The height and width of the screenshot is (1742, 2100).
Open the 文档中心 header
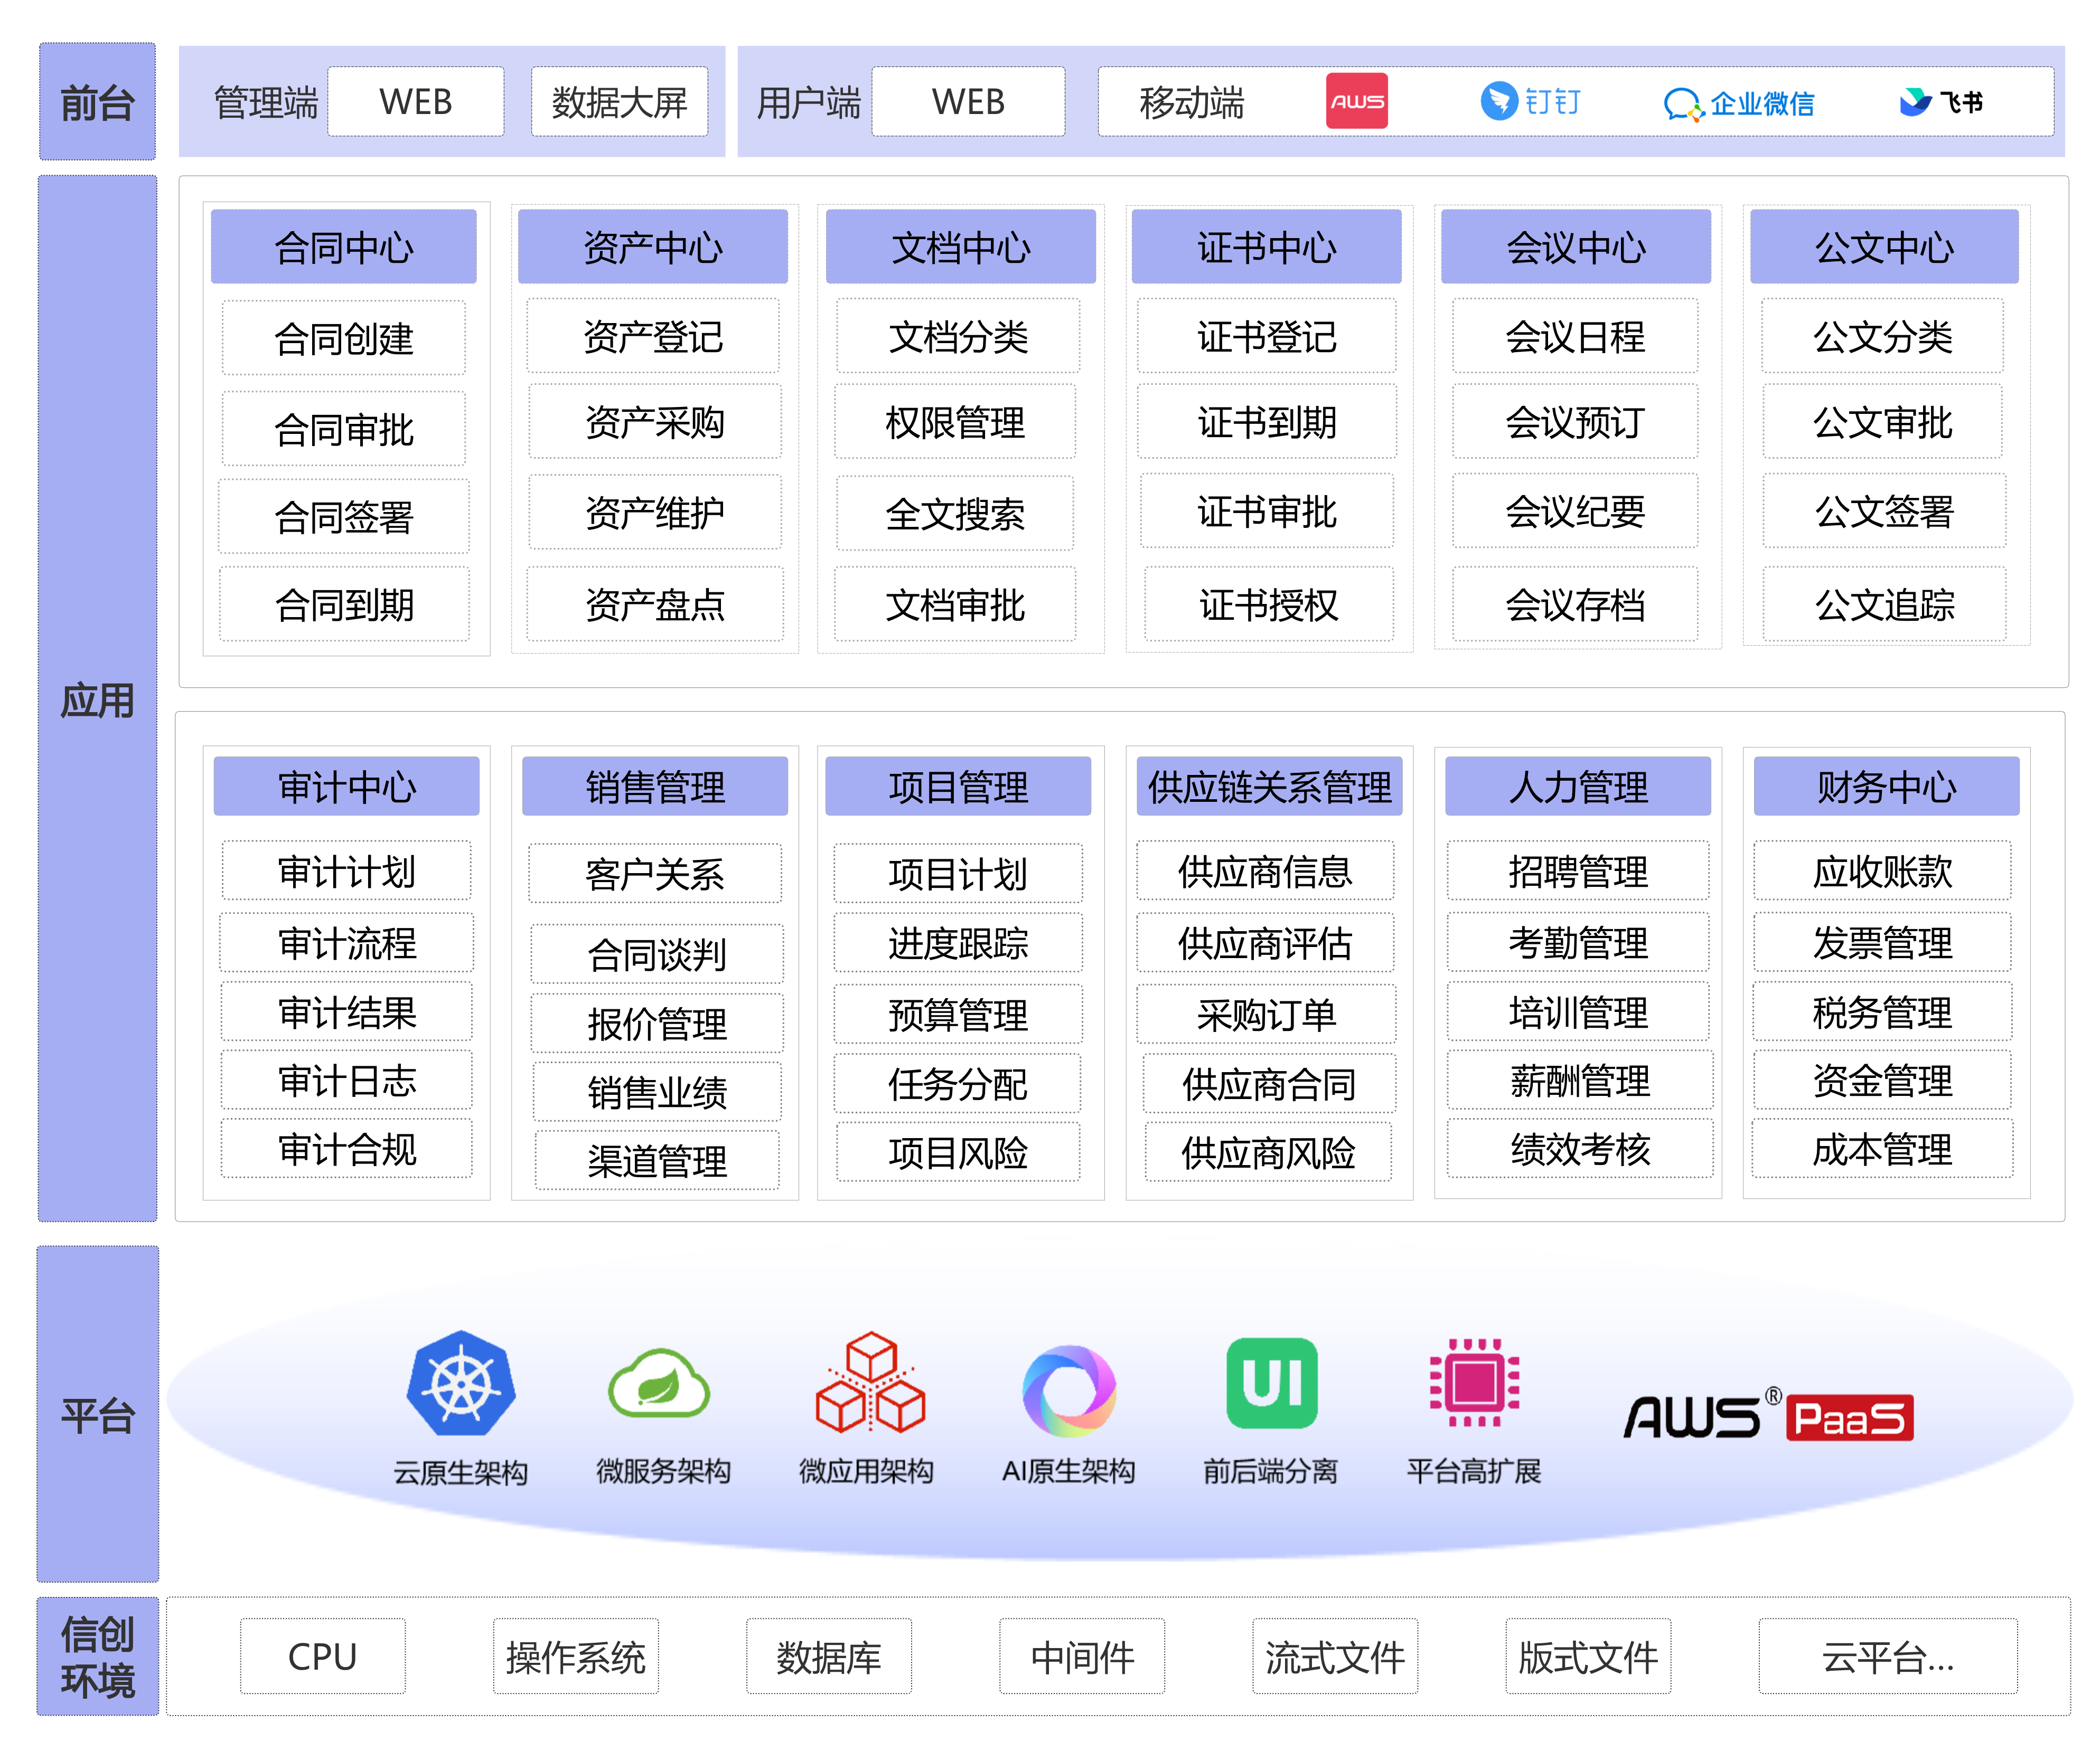coord(960,247)
